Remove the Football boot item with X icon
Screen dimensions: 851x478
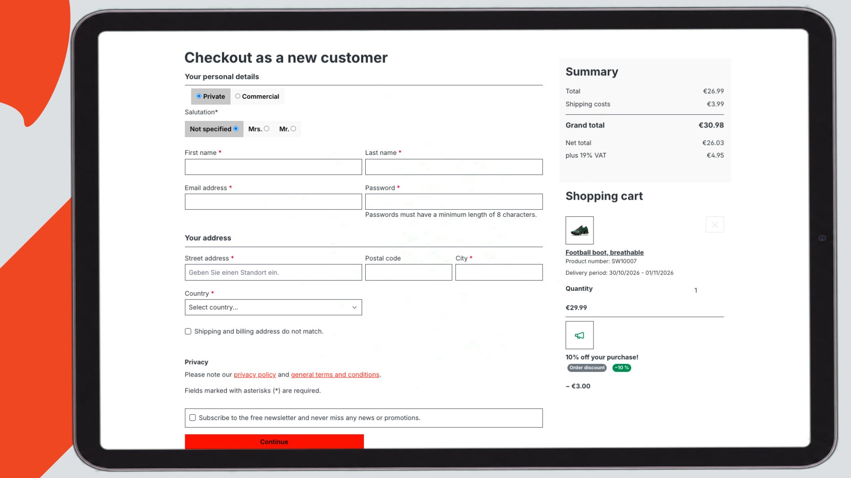click(714, 225)
